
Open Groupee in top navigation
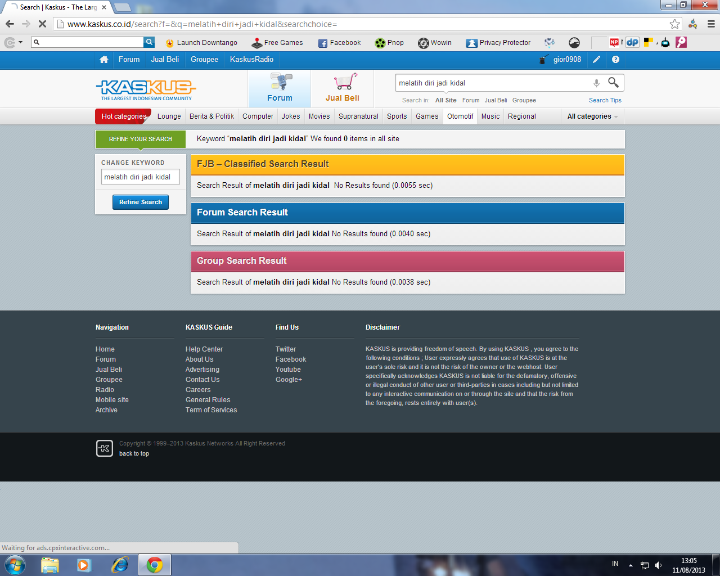coord(204,60)
